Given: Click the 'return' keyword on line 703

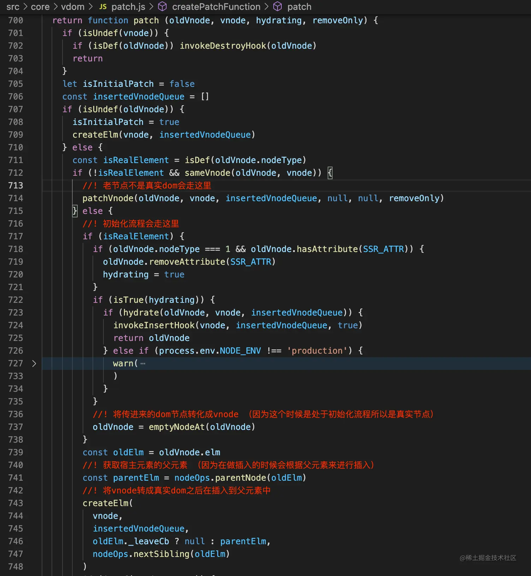Looking at the screenshot, I should 88,59.
